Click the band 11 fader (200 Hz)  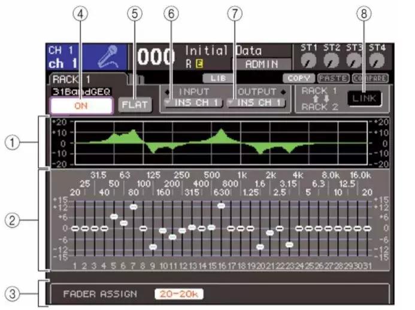click(172, 237)
